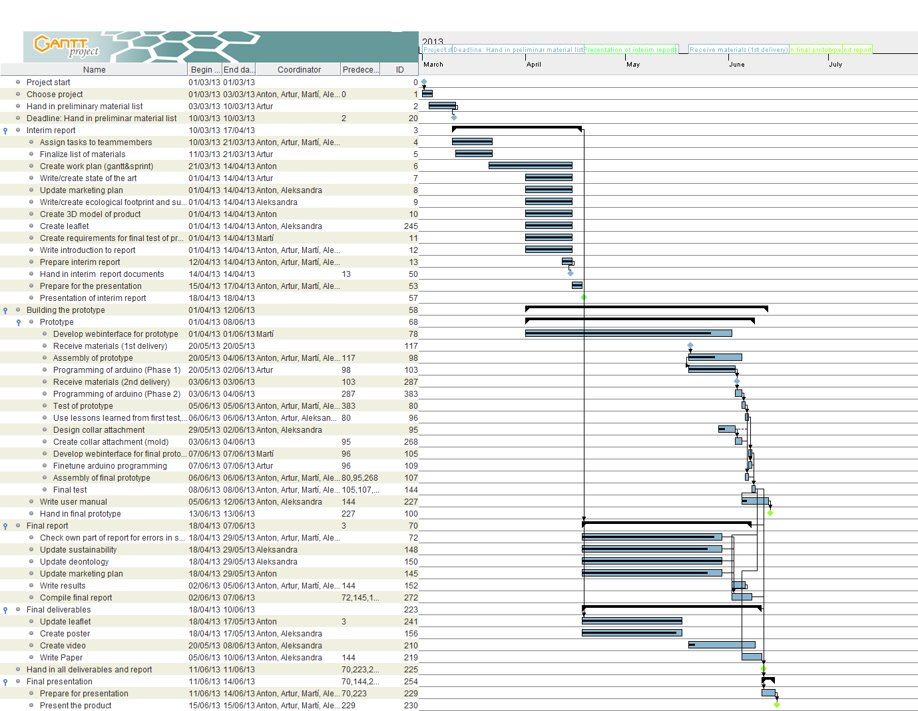Collapse the Final report task group
Screen dimensions: 918x711
point(5,527)
